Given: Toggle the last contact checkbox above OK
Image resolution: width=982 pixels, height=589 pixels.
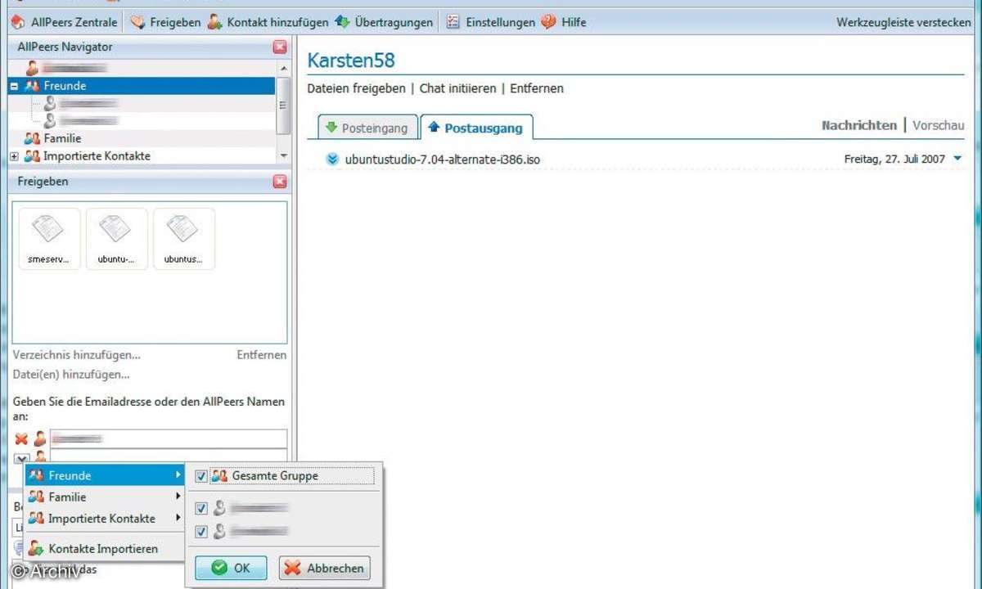Looking at the screenshot, I should point(201,532).
